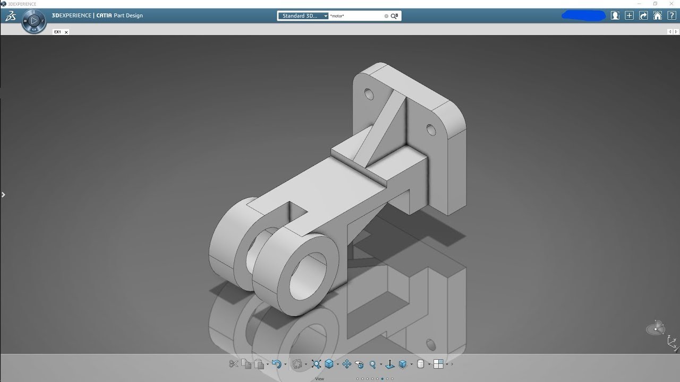Screen dimensions: 680x382
Task: Open the Standard 3D search scope dropdown
Action: coord(303,16)
